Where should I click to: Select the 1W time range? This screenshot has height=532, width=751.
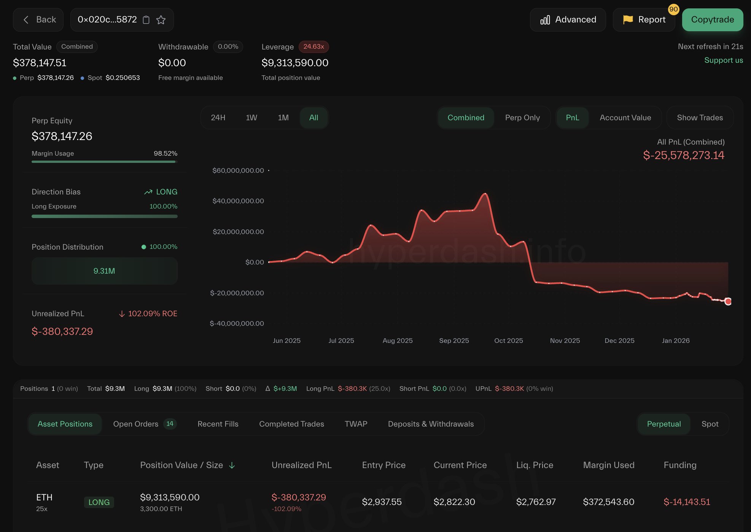pos(251,118)
